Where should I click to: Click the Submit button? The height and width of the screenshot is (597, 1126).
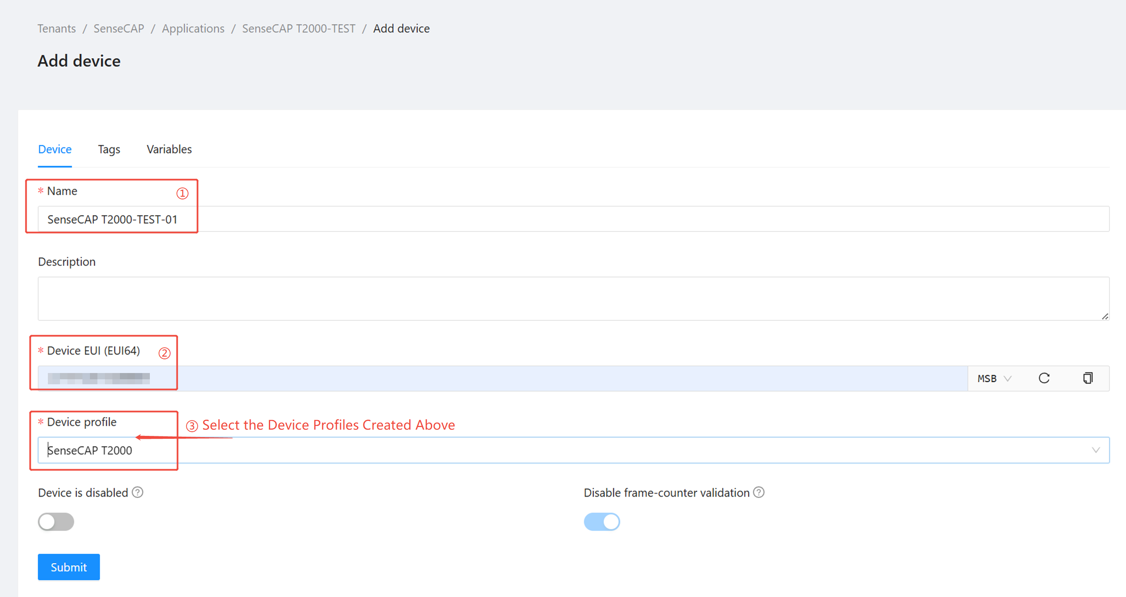[69, 567]
